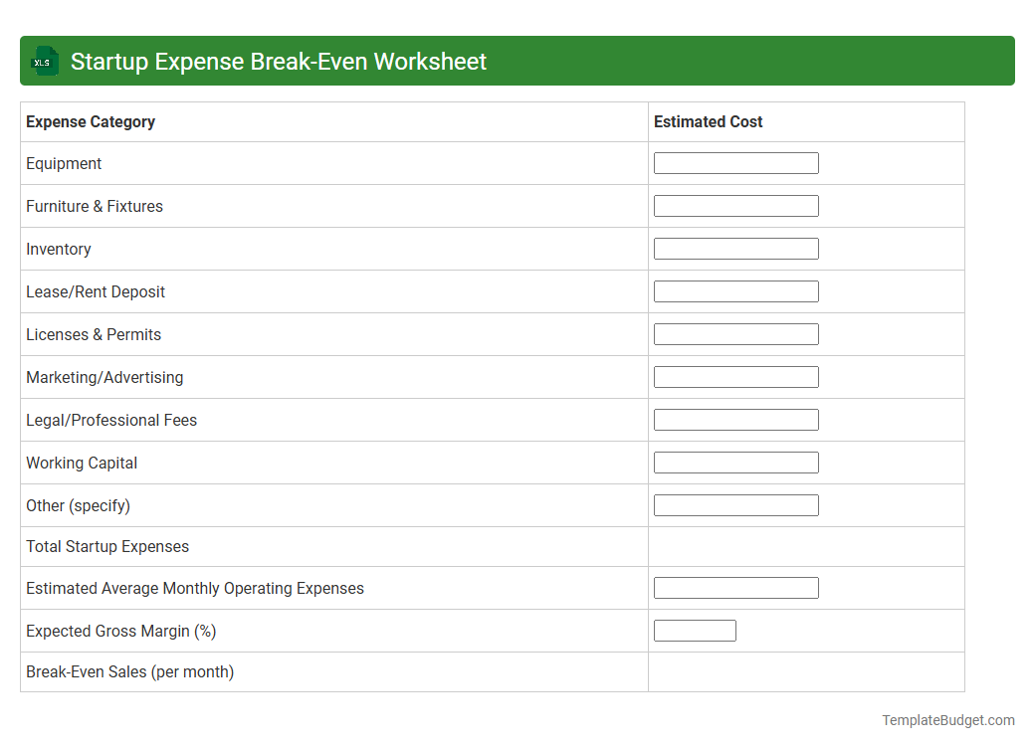Image resolution: width=1035 pixels, height=749 pixels.
Task: Click the Estimated Cost column header
Action: (708, 121)
